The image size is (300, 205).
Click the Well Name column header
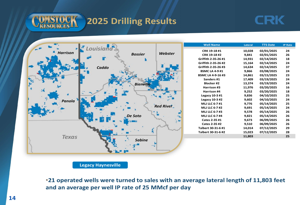coord(211,45)
